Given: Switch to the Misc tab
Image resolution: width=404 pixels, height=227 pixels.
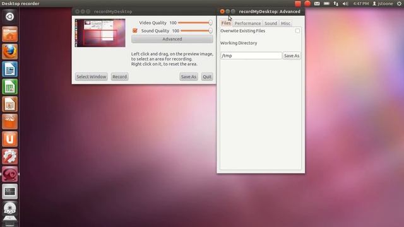Looking at the screenshot, I should tap(285, 23).
